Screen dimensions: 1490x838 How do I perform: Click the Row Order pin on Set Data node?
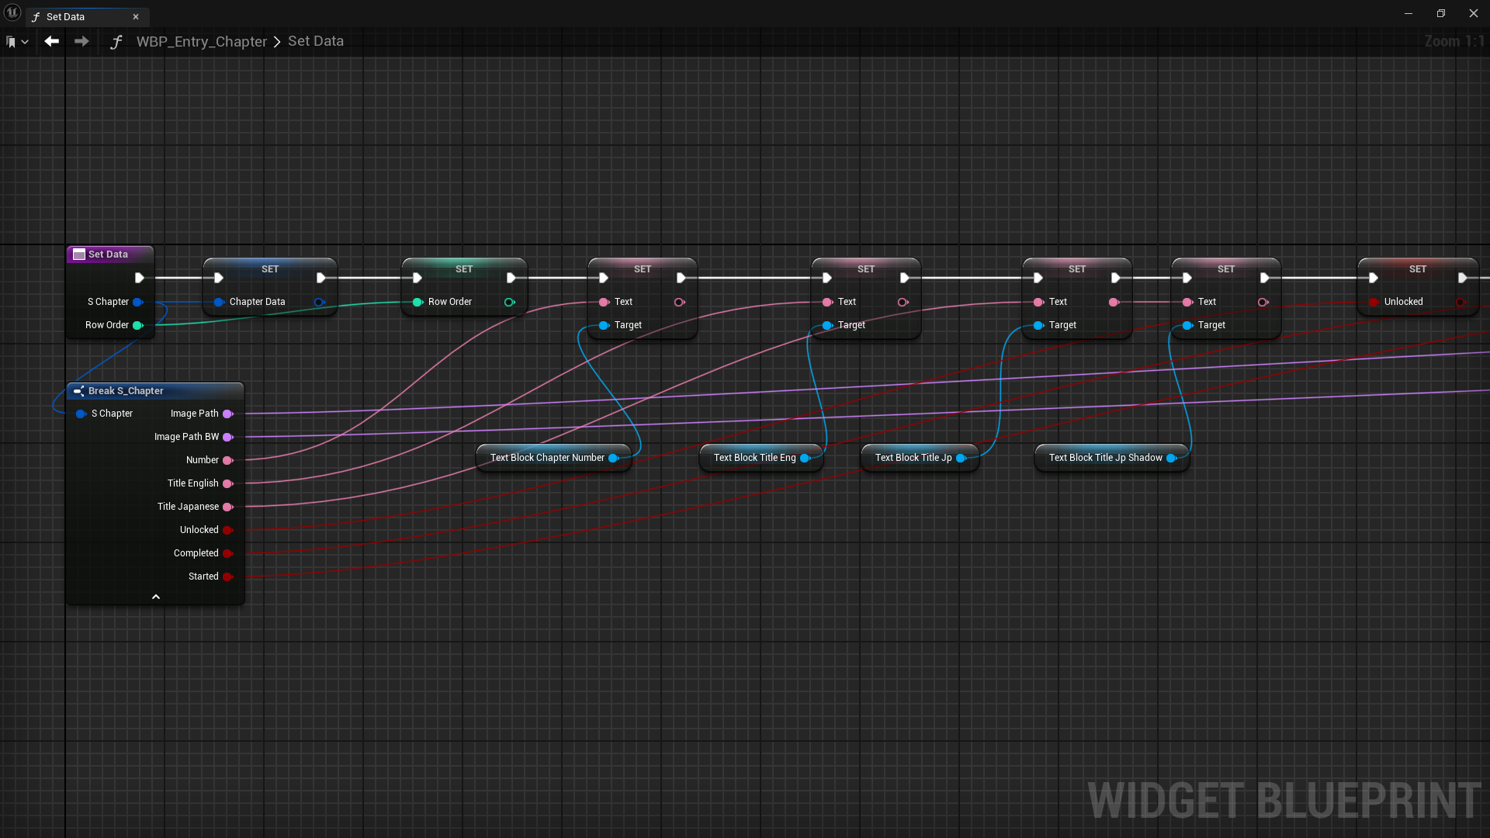click(x=138, y=325)
